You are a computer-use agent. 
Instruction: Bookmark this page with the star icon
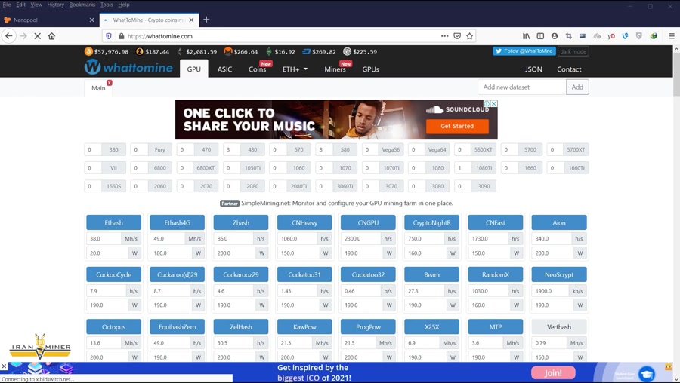click(x=469, y=36)
